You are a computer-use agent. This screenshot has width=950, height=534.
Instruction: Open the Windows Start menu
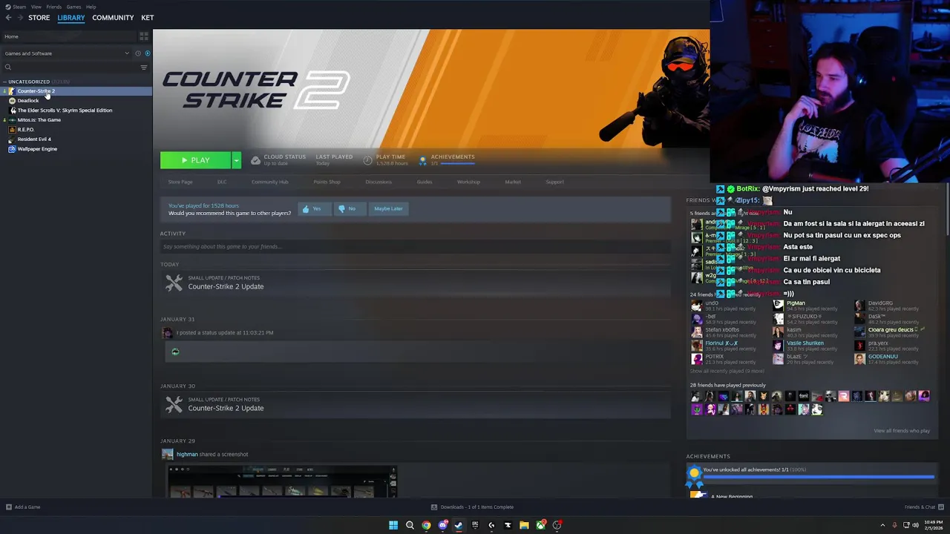click(393, 525)
